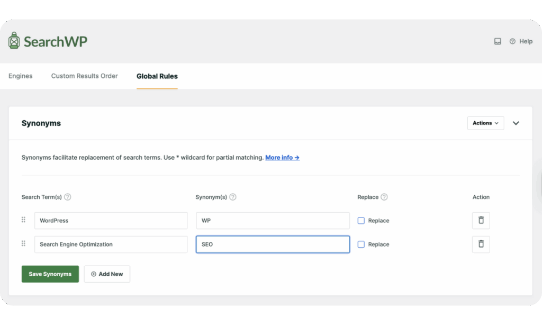
Task: Collapse the Synonyms panel chevron
Action: (516, 123)
